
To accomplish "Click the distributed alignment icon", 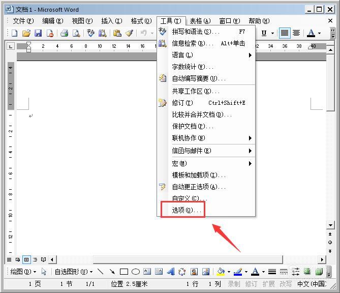I will pyautogui.click(x=296, y=33).
